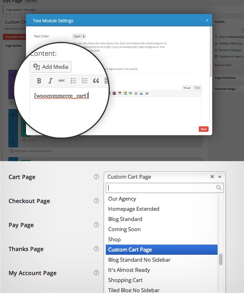Image resolution: width=244 pixels, height=293 pixels.
Task: Click the Move to Trash link
Action: click(x=223, y=65)
